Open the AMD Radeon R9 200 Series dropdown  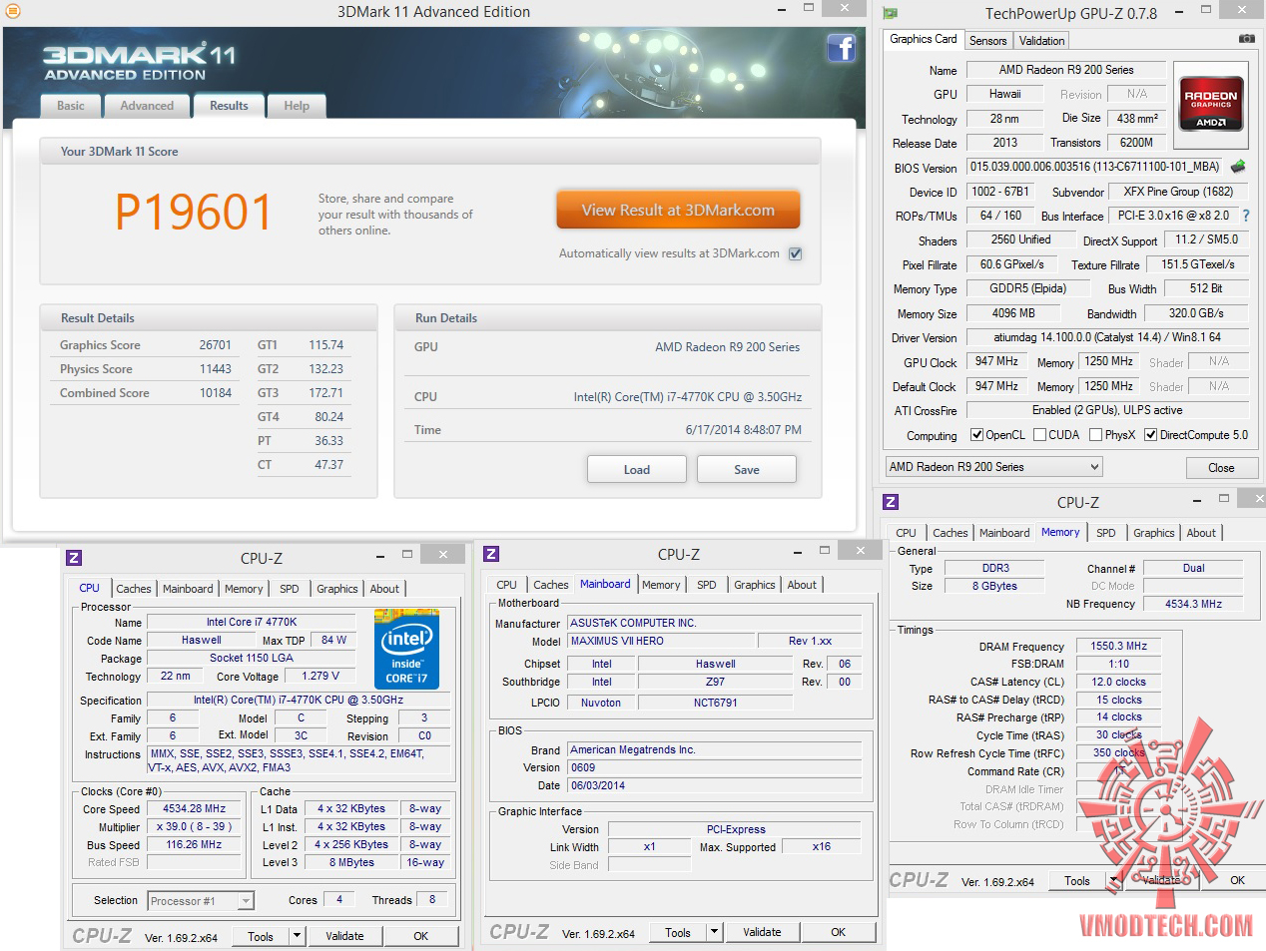994,467
